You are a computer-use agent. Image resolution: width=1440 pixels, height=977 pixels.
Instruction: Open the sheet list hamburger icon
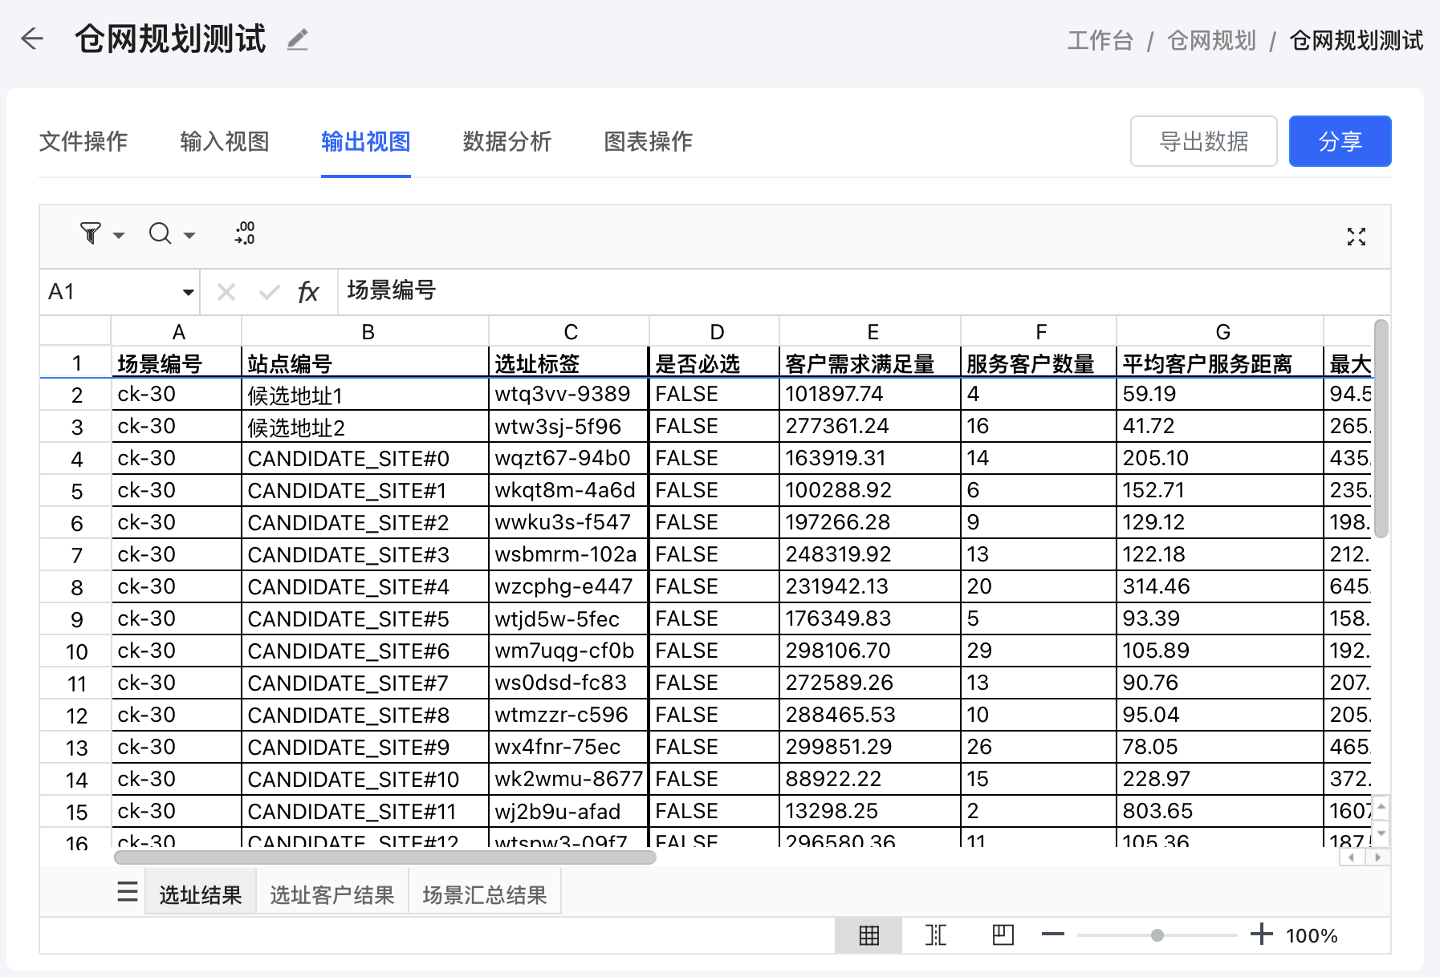coord(128,892)
